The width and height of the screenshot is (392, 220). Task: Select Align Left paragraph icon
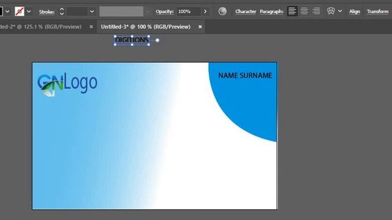(x=292, y=11)
